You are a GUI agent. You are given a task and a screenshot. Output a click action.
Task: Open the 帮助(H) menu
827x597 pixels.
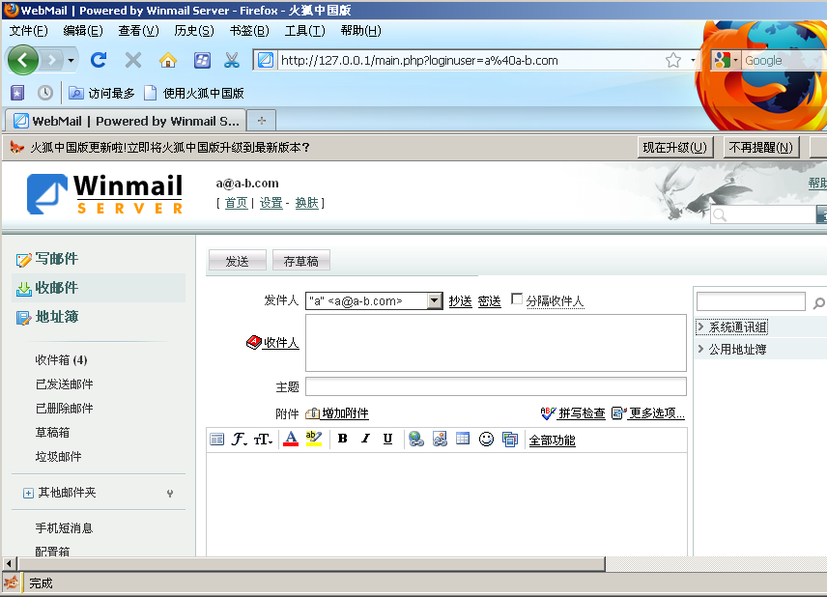(x=360, y=31)
